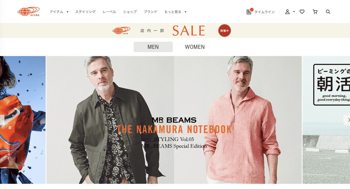Viewport: 350px width, 189px height.
Task: Show the next carousel slide arrow
Action: [347, 120]
